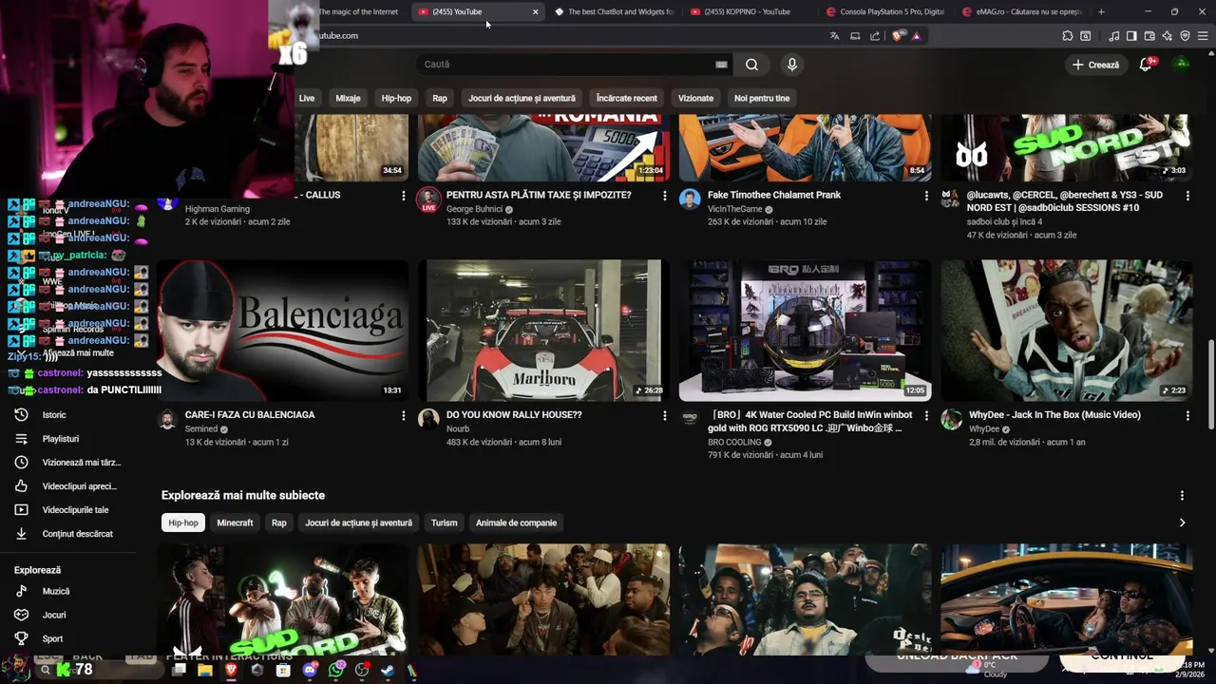This screenshot has height=684, width=1216.
Task: Click the WhyDee channel avatar
Action: pyautogui.click(x=951, y=420)
